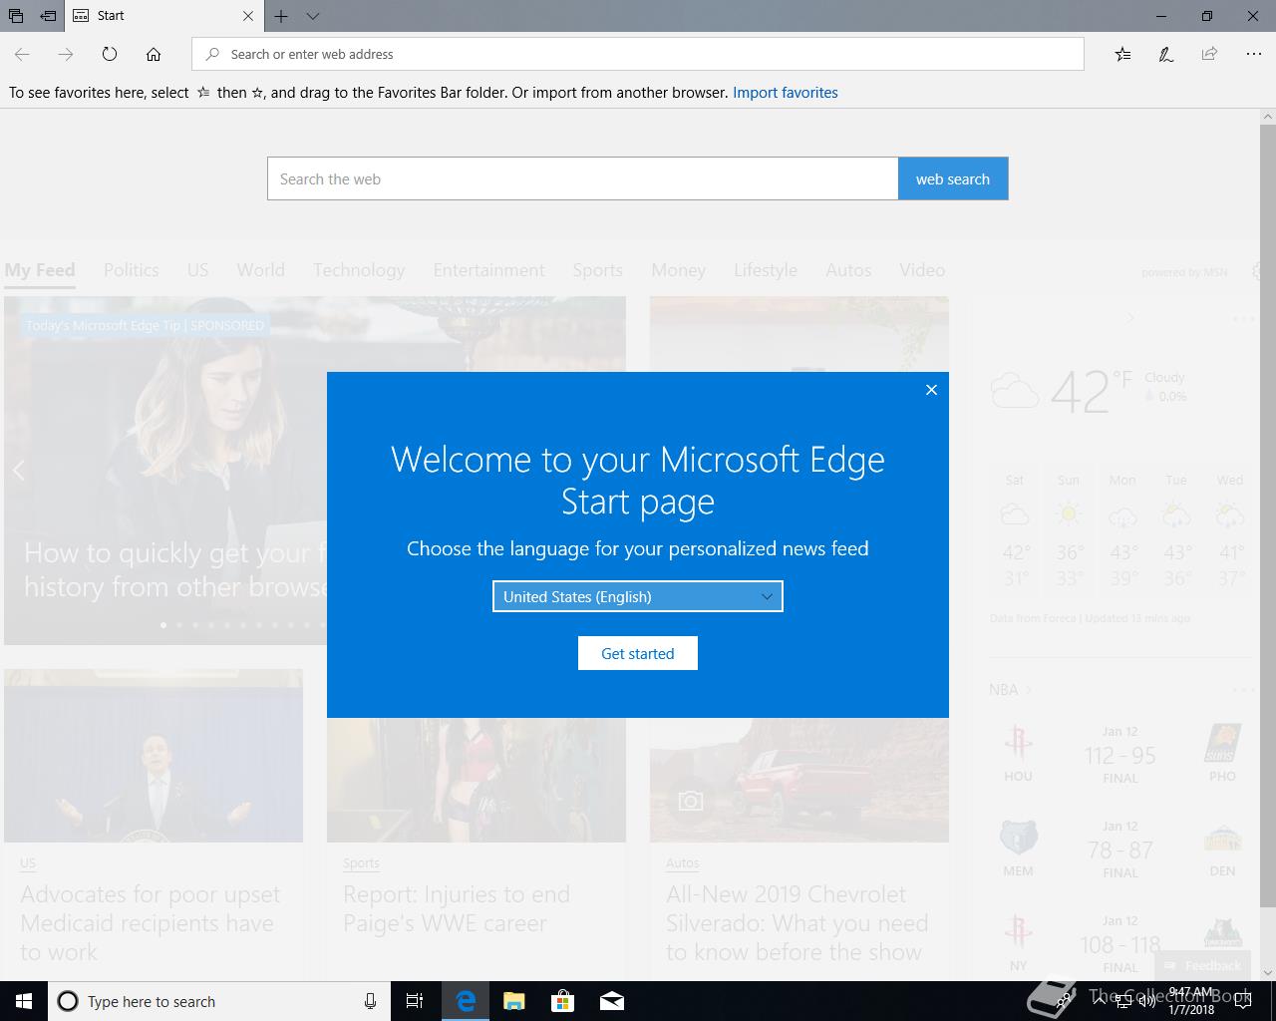The width and height of the screenshot is (1276, 1021).
Task: Open the Favorites hub star icon
Action: pyautogui.click(x=1122, y=54)
